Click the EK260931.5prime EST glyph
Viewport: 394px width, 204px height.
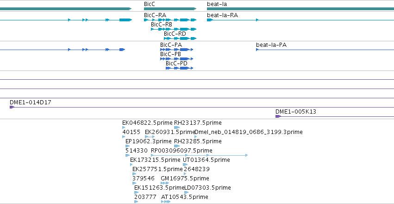click(150, 137)
